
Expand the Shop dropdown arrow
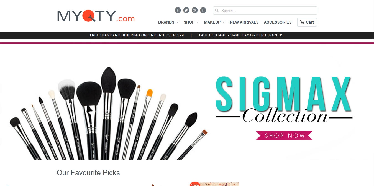(198, 22)
